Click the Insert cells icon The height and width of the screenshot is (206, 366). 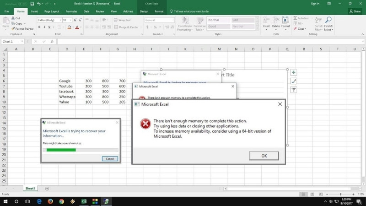(x=266, y=20)
